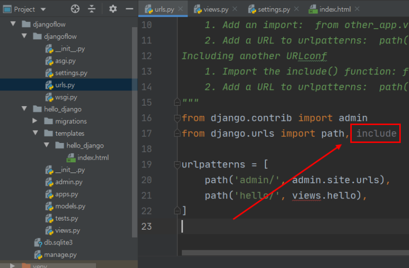Image resolution: width=409 pixels, height=268 pixels.
Task: Click the collapse all icon in Project toolbar
Action: (x=92, y=9)
